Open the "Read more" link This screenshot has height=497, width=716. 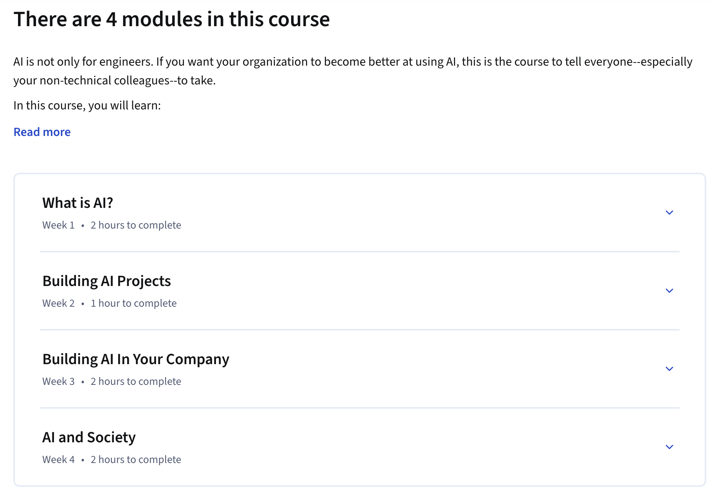[42, 132]
